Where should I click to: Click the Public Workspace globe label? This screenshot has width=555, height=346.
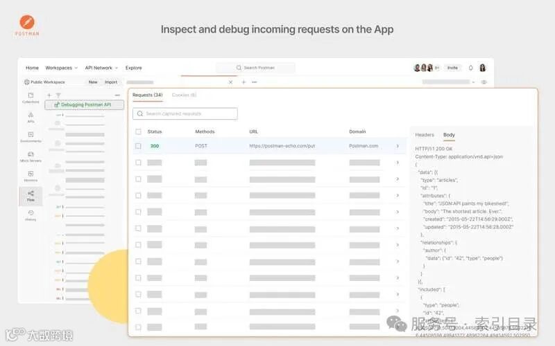44,82
